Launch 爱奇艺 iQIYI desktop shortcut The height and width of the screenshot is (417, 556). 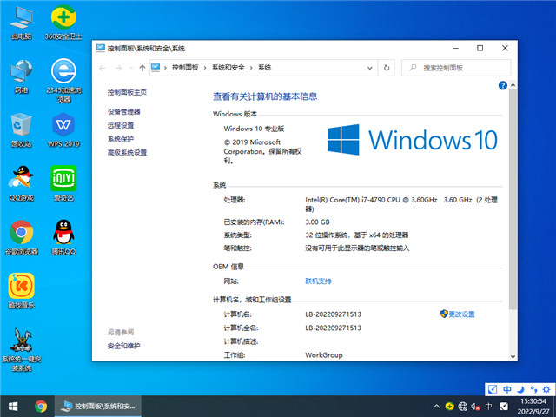(x=63, y=183)
